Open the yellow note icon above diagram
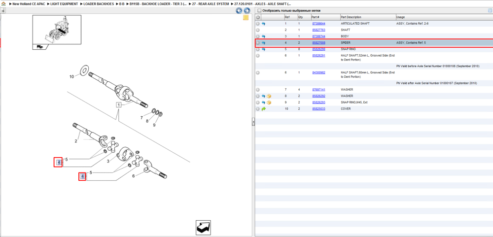Screen dimensions: 493x237 point(246,18)
